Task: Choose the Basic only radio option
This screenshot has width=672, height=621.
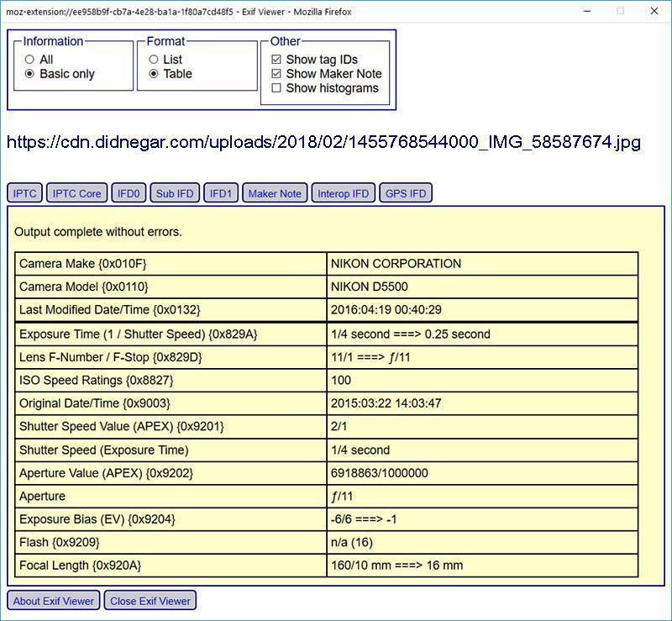Action: click(30, 74)
